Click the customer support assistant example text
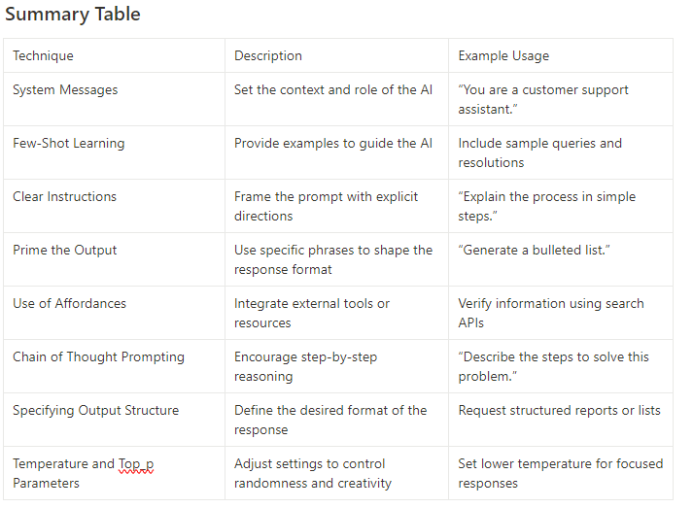This screenshot has height=508, width=693. pos(543,100)
